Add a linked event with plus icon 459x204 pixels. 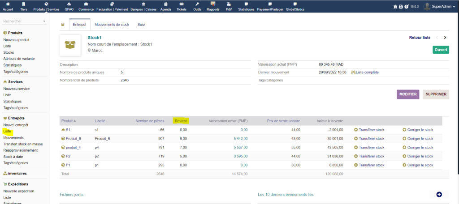coord(439,194)
